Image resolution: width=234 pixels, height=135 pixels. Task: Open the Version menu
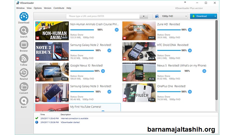(48, 8)
